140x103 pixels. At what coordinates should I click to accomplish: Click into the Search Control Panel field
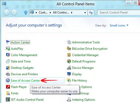click(119, 12)
